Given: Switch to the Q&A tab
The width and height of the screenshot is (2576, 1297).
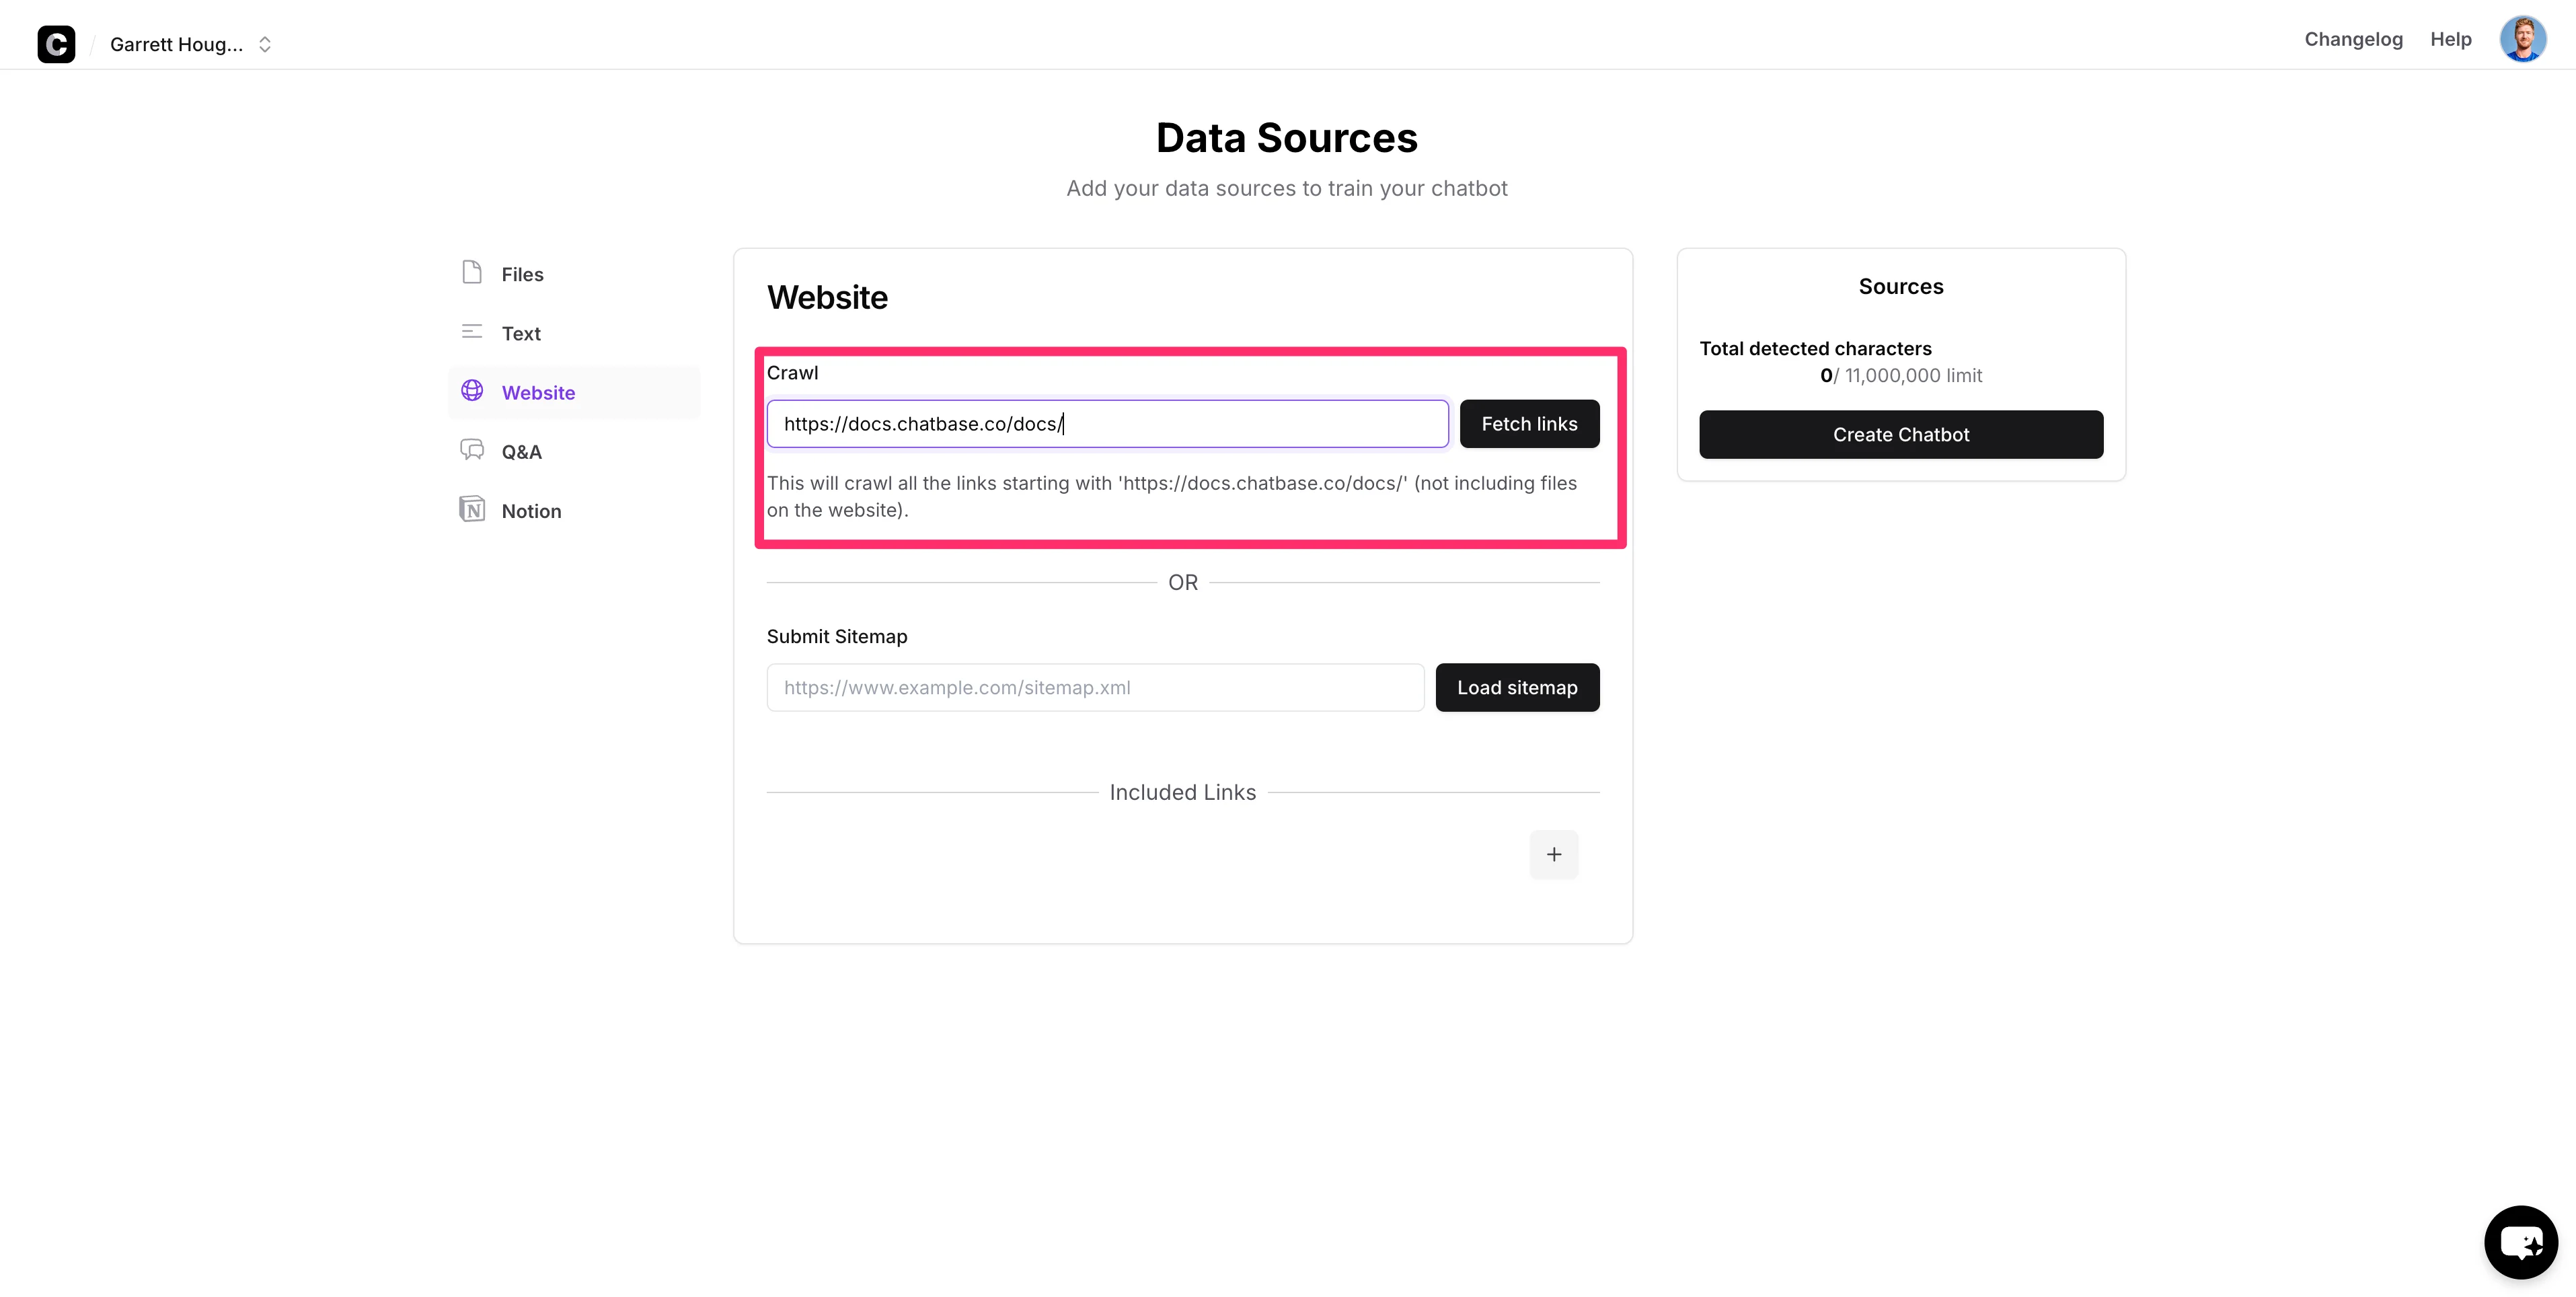Looking at the screenshot, I should coord(522,452).
